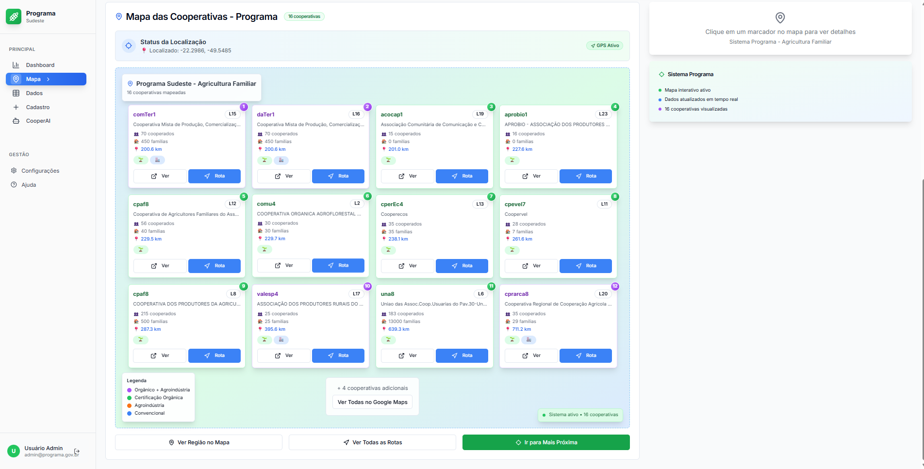
Task: Click the map pin icon in details panel
Action: (x=780, y=18)
